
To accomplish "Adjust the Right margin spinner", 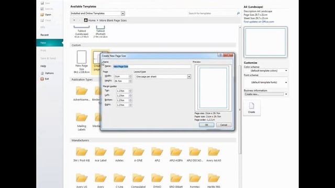I will coord(130,105).
